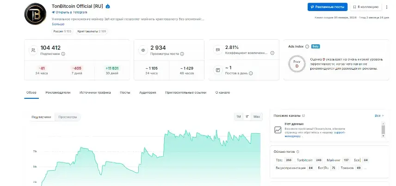Show info tooltip for Коэффициент вовлеченности

(x=272, y=53)
